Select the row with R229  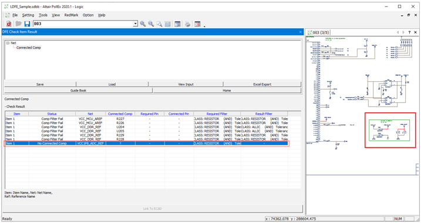pyautogui.click(x=146, y=135)
